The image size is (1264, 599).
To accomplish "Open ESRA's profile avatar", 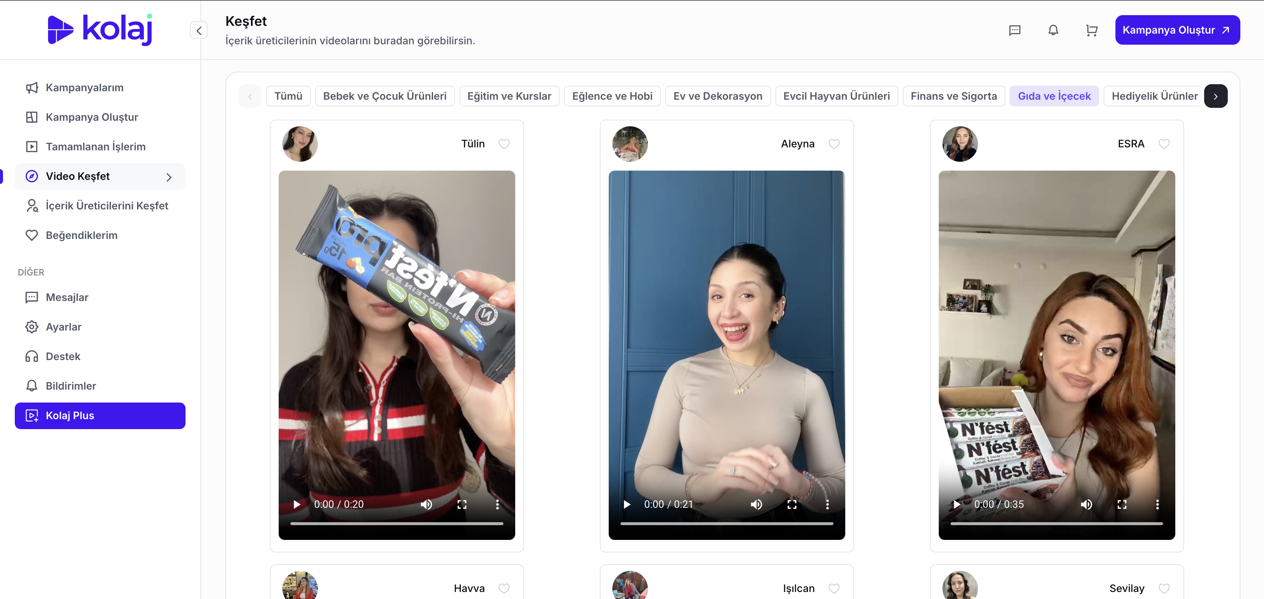I will click(x=960, y=144).
